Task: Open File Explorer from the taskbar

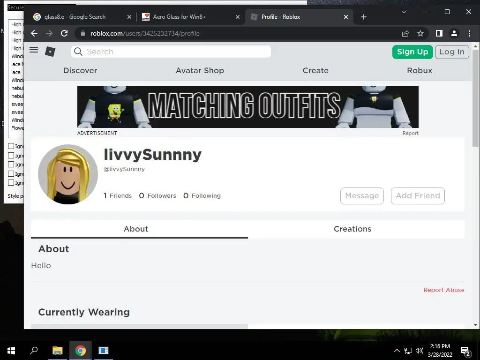Action: coord(57,351)
